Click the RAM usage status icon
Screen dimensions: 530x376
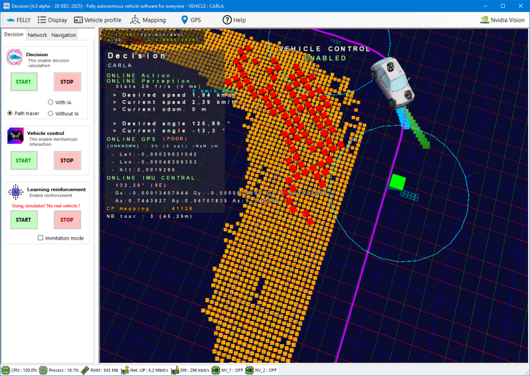coord(85,370)
